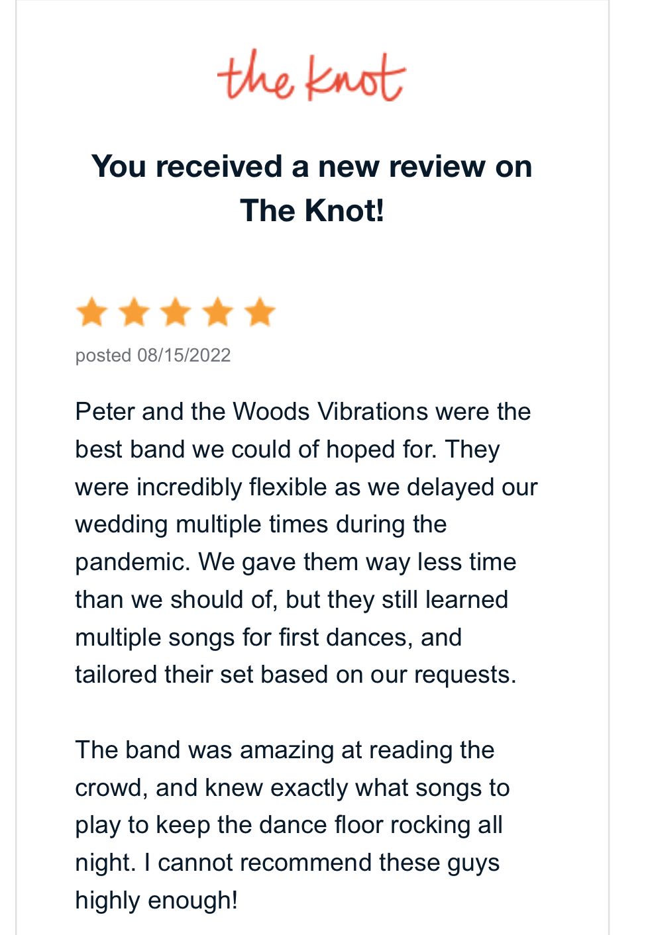Click the 'best band we could of hoped' line
Viewport: 646px width, 935px height.
(288, 450)
